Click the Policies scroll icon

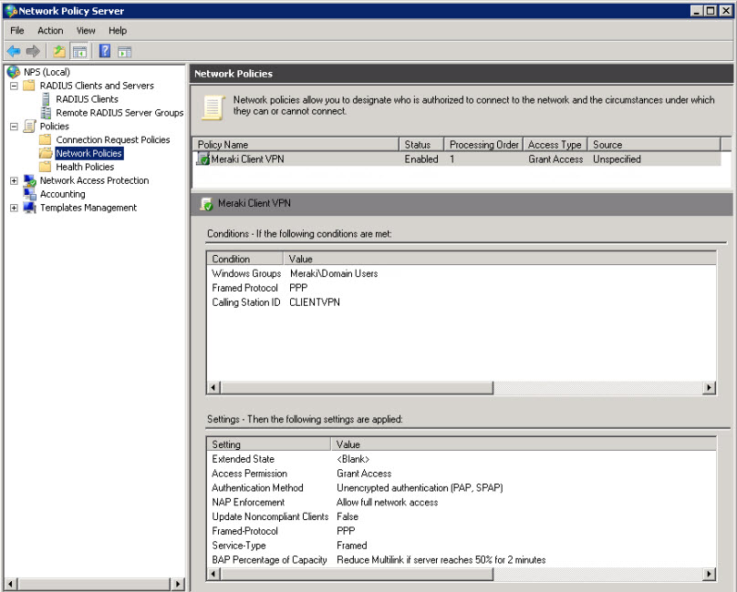tap(29, 126)
